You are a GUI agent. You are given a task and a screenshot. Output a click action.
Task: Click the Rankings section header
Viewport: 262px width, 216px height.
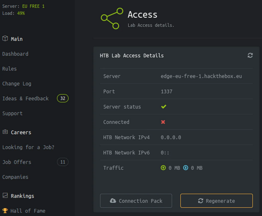click(22, 196)
